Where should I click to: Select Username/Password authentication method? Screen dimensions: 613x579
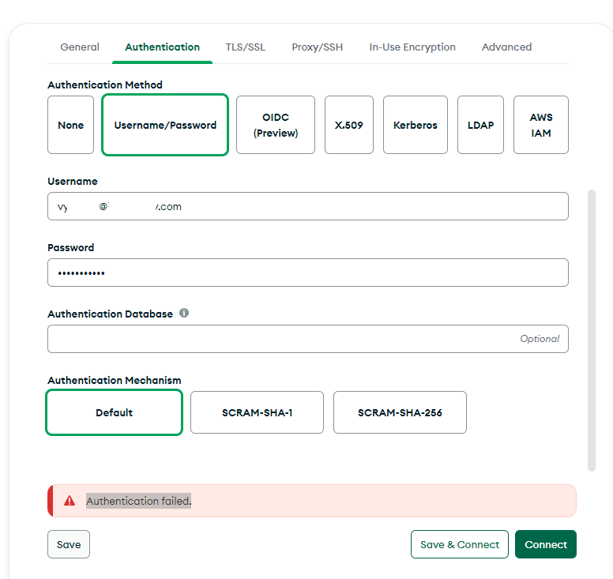(165, 125)
